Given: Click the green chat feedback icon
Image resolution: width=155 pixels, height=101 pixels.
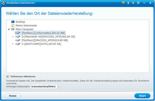Looking at the screenshot, I should (x=133, y=3).
